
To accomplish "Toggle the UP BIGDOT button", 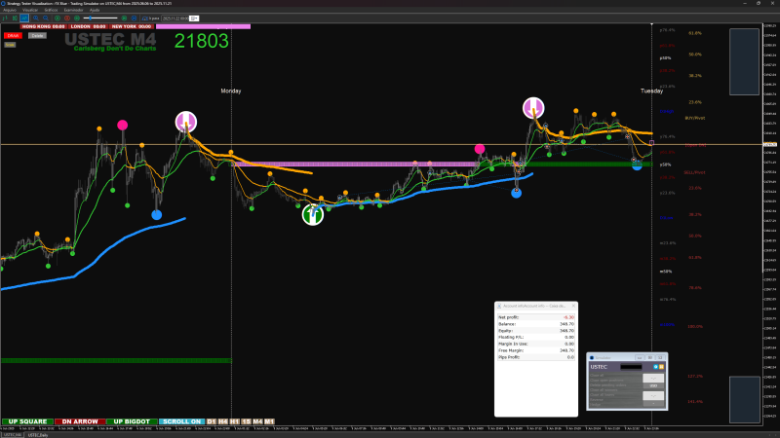I will tap(132, 421).
